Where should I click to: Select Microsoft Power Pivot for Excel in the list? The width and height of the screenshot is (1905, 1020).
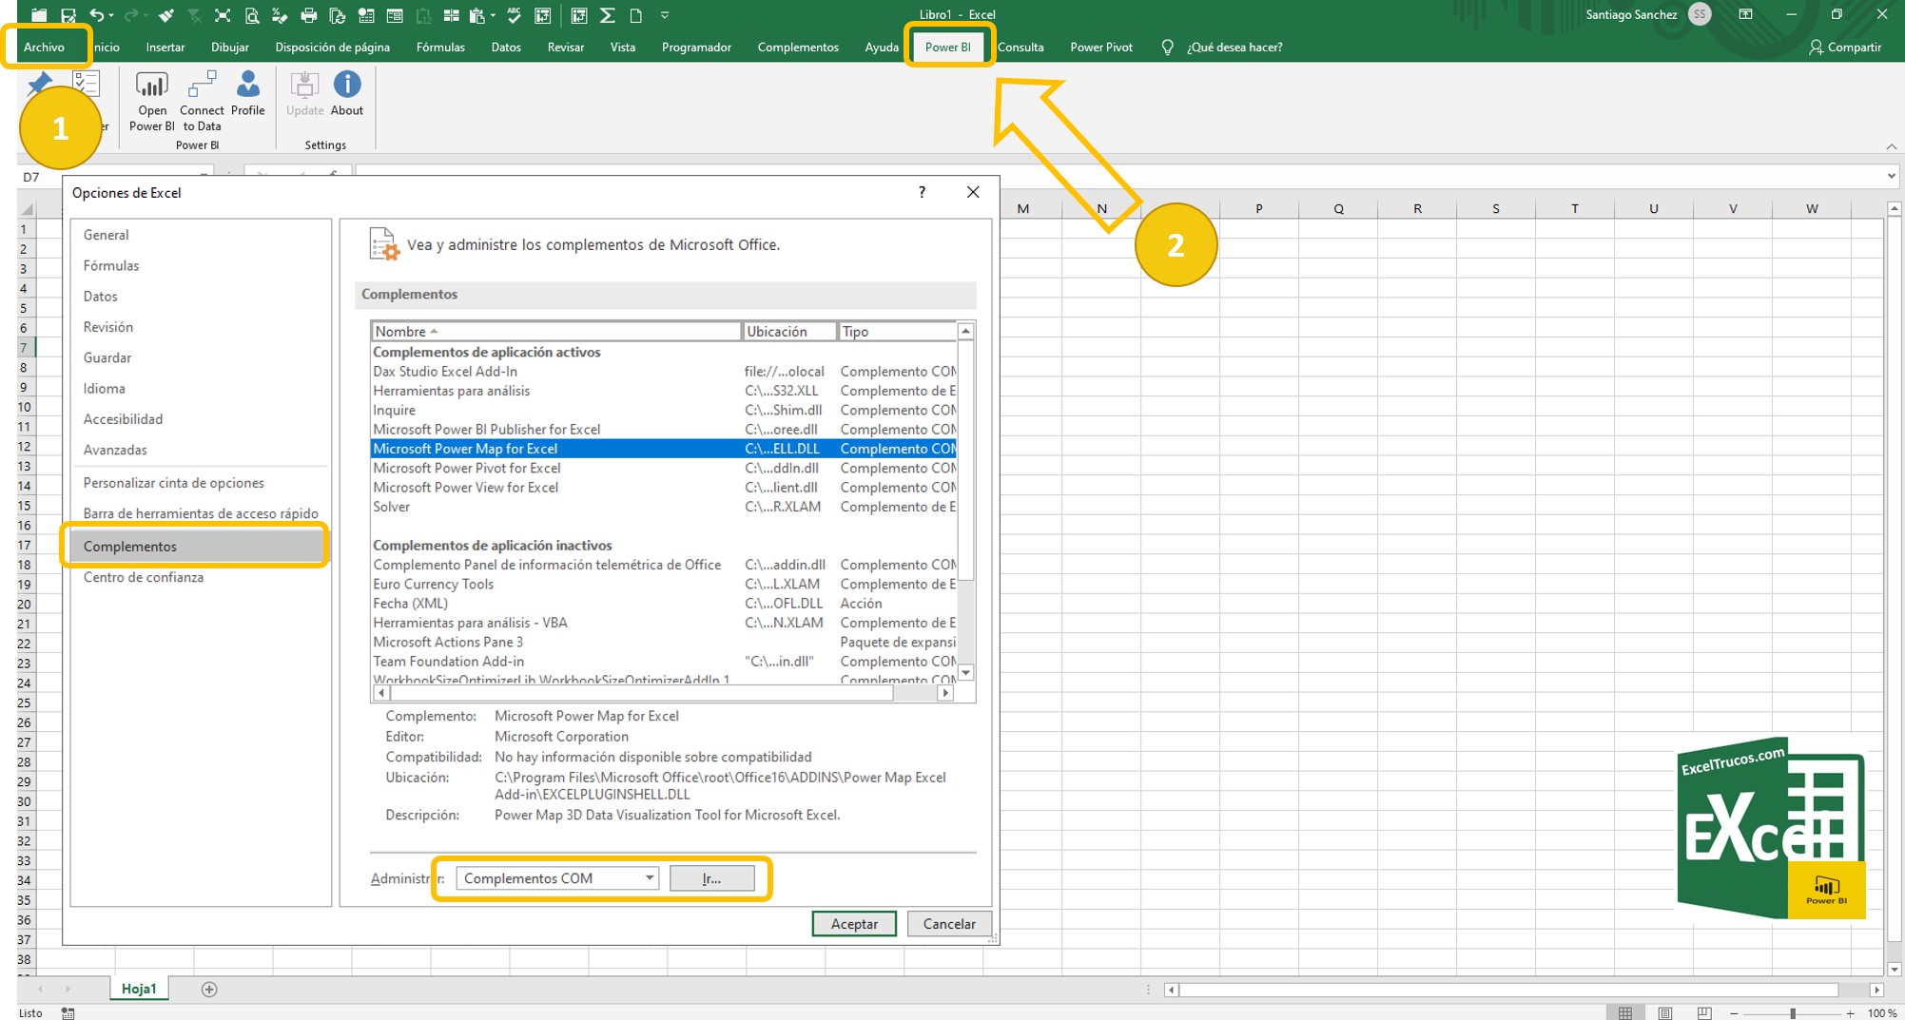coord(467,468)
